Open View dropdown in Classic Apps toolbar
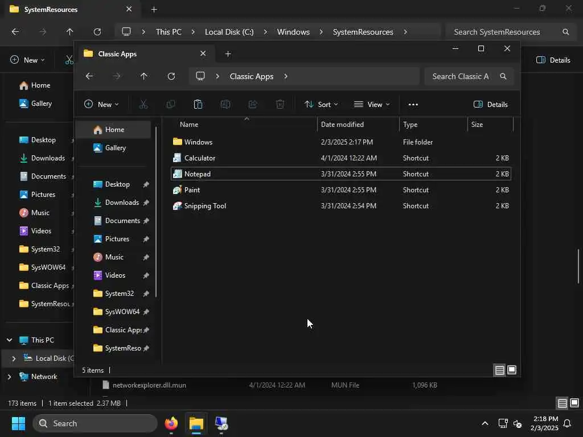583x437 pixels. (371, 105)
